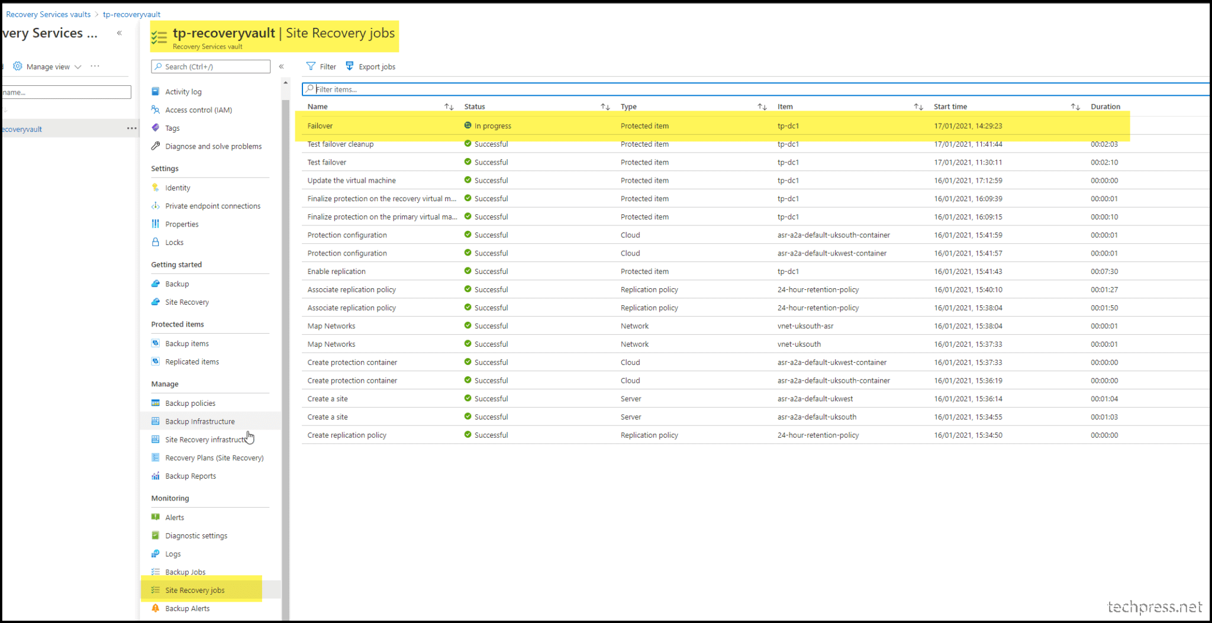Click the Duration column header
1212x623 pixels.
click(x=1105, y=106)
